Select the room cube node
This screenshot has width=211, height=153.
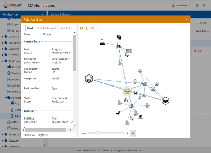tap(89, 79)
